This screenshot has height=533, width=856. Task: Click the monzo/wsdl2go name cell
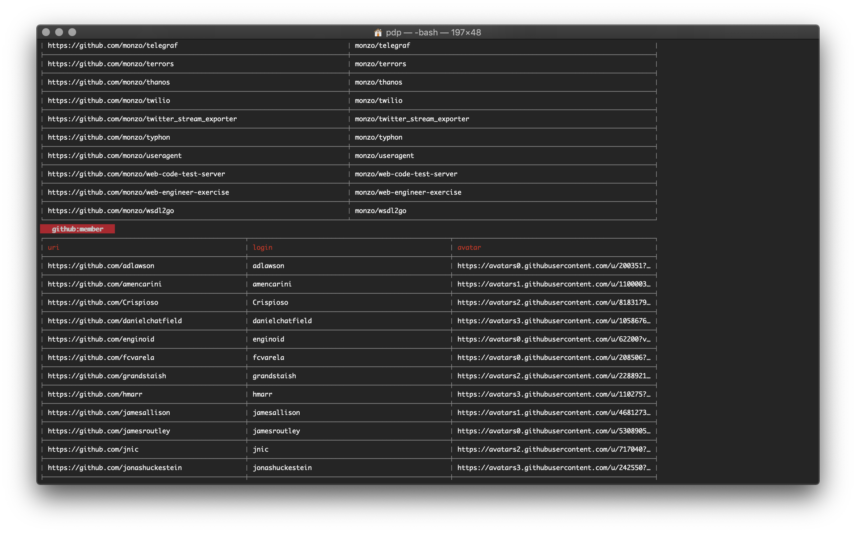point(380,211)
